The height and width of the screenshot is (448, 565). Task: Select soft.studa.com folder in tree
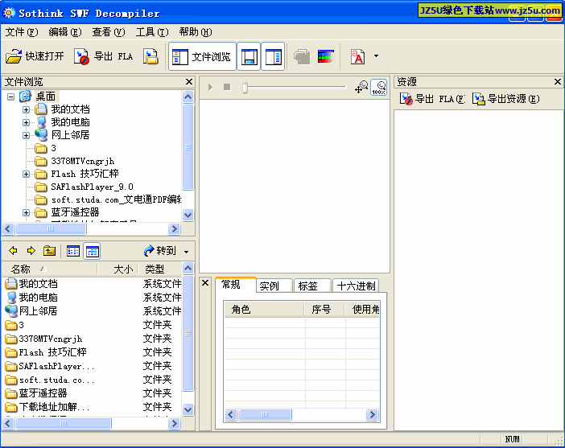[x=108, y=200]
